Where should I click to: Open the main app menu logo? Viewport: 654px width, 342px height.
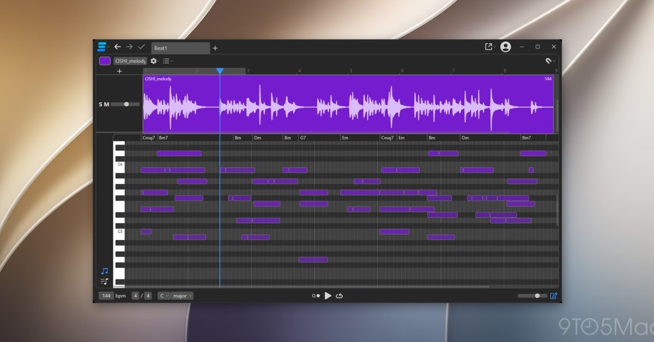[x=102, y=47]
